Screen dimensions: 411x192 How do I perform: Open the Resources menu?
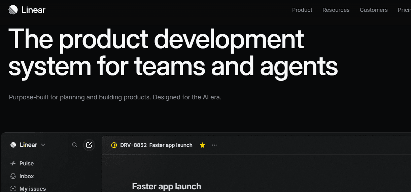tap(336, 10)
